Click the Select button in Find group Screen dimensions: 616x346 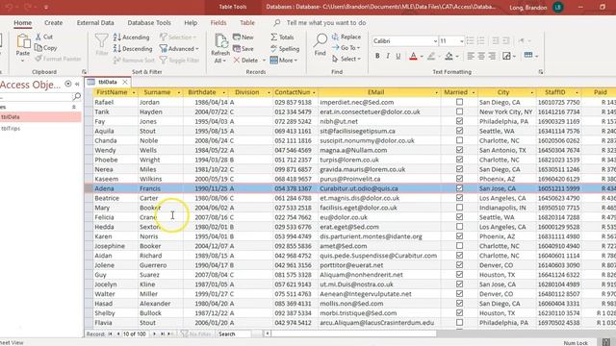tap(346, 59)
